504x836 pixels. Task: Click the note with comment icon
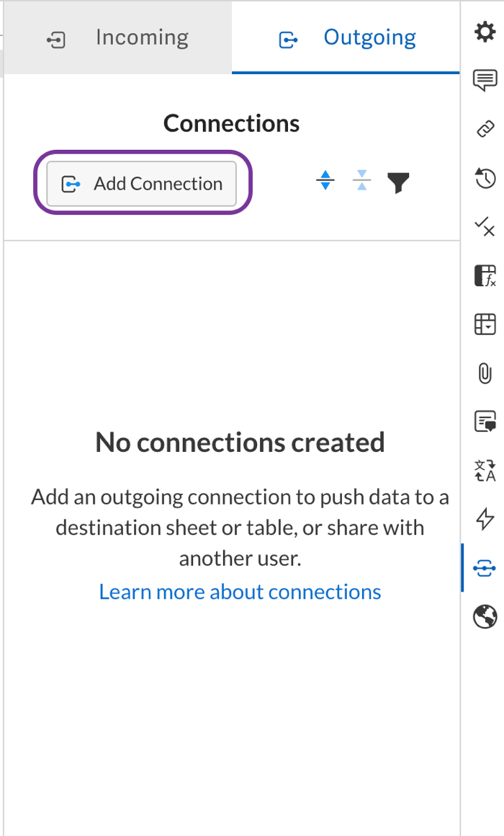click(485, 422)
